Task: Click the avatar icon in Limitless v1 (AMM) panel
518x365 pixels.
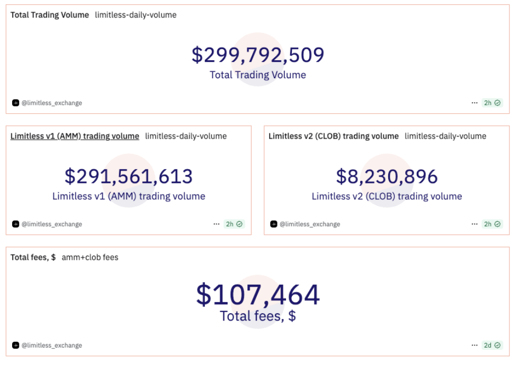Action: [15, 224]
